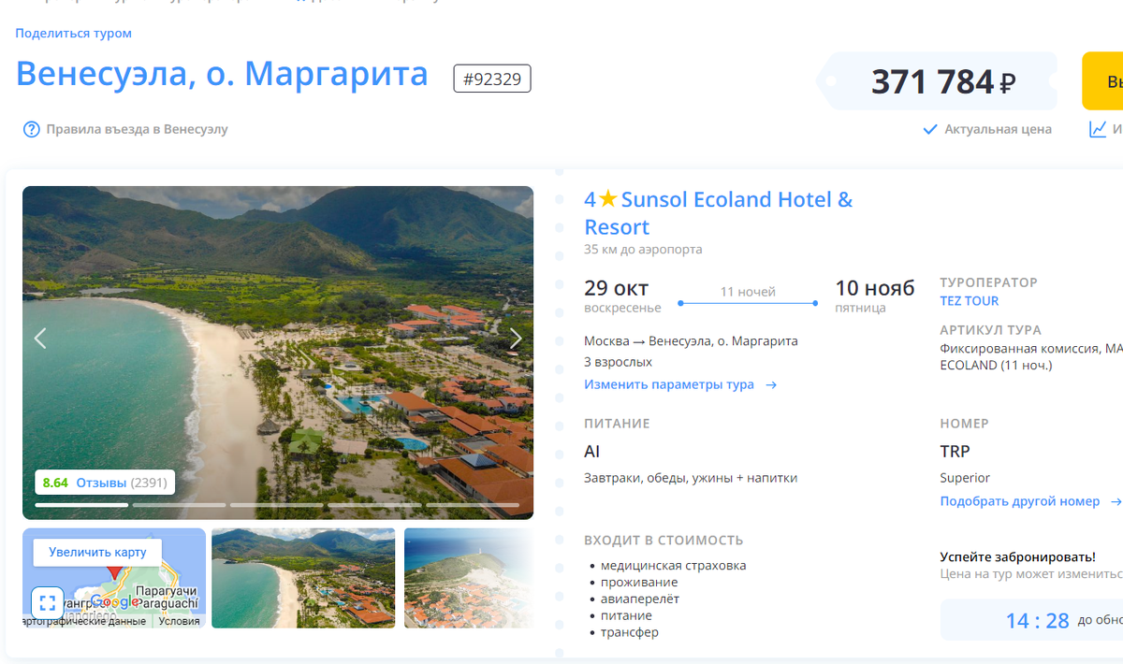Click трансфер list item
This screenshot has width=1123, height=664.
click(x=629, y=632)
